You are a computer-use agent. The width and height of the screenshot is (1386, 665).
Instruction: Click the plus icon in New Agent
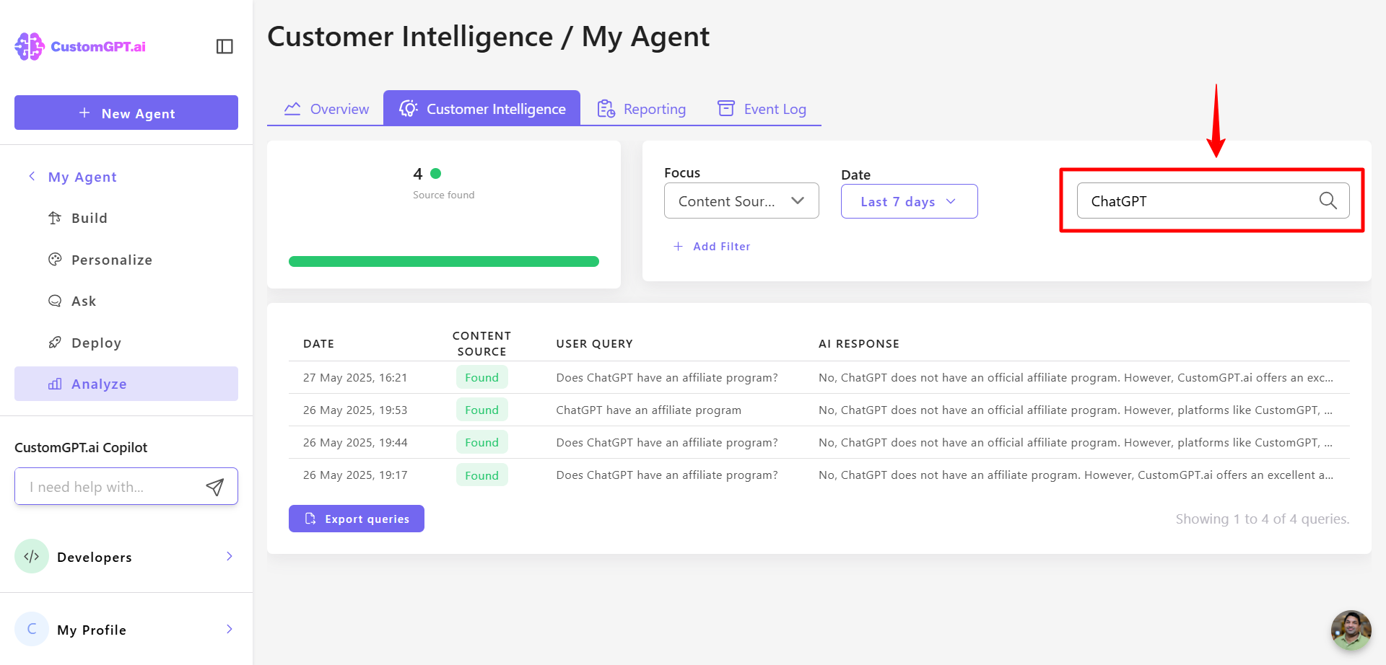pyautogui.click(x=84, y=113)
